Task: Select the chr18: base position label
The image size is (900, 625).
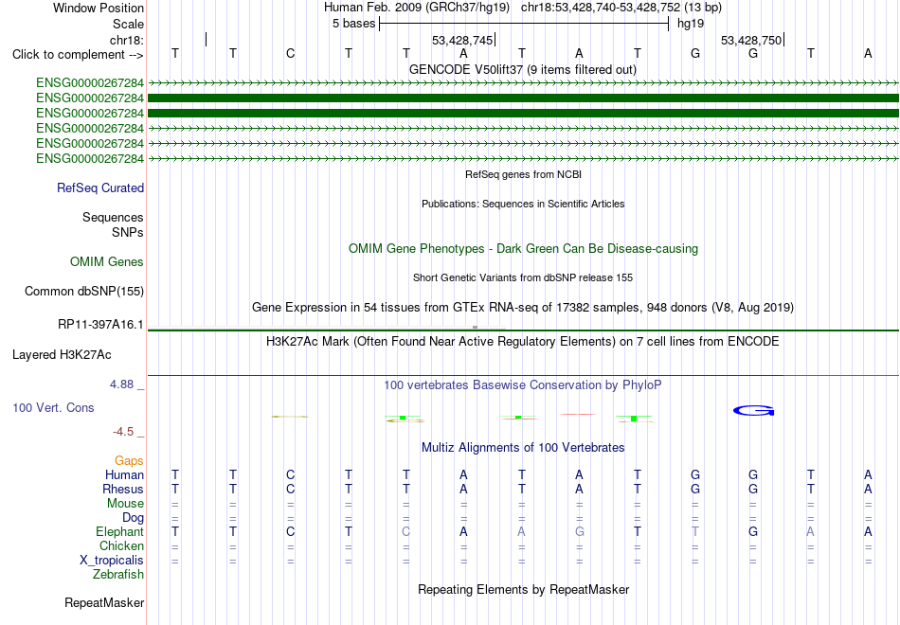Action: [127, 40]
